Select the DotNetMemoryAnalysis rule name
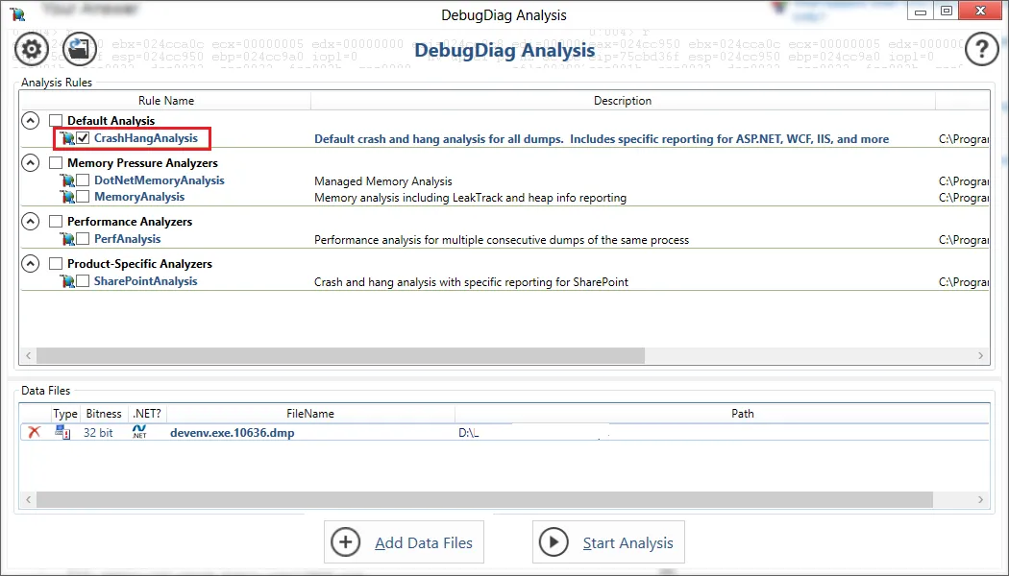Screen dimensions: 1009x576 click(x=160, y=180)
